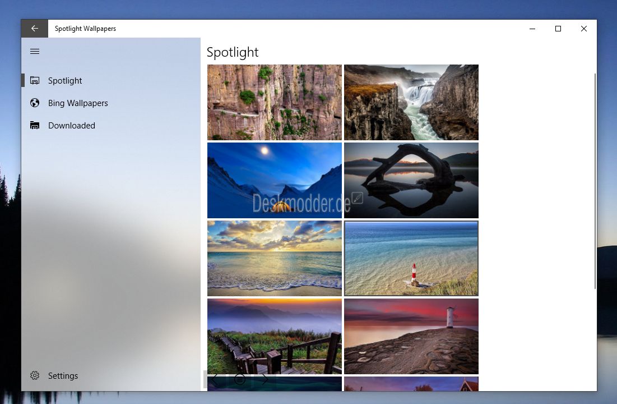Click the faint previous arrow overlay
Viewport: 617px width, 404px height.
(215, 379)
